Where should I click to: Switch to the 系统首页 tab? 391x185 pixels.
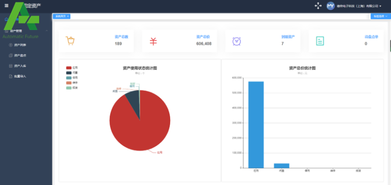coord(60,16)
